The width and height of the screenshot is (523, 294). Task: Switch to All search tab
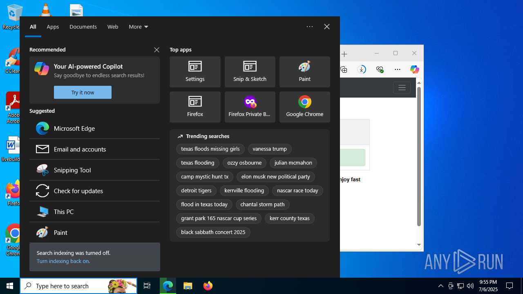[33, 27]
